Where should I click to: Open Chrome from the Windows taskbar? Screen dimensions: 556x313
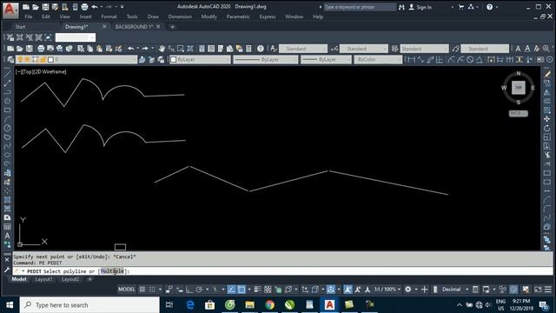[x=270, y=305]
